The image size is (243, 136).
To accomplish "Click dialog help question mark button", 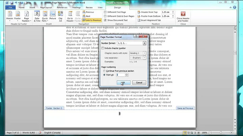I will tap(136, 36).
